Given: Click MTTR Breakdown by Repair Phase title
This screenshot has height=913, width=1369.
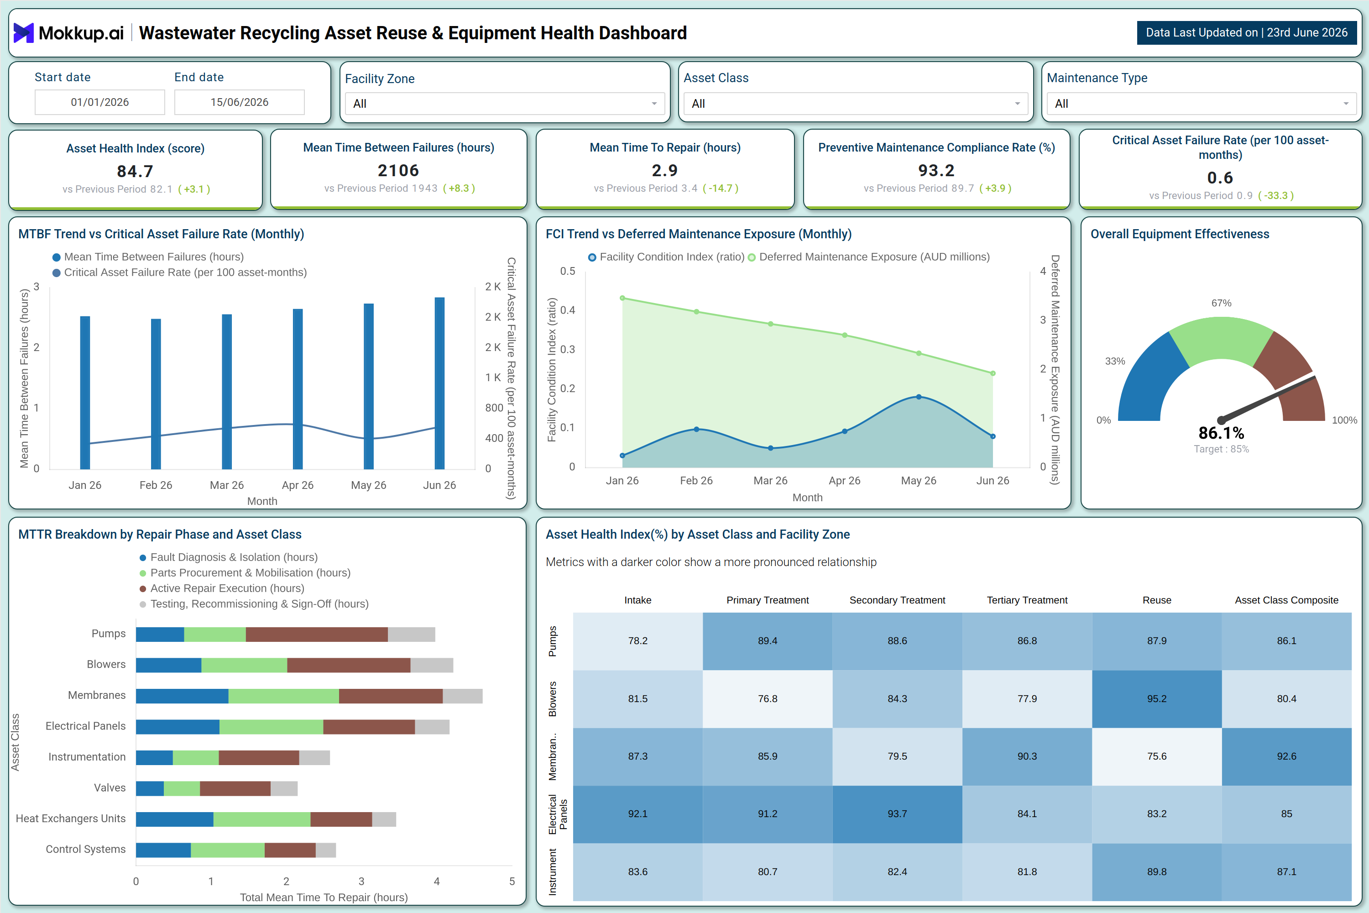Looking at the screenshot, I should [160, 535].
